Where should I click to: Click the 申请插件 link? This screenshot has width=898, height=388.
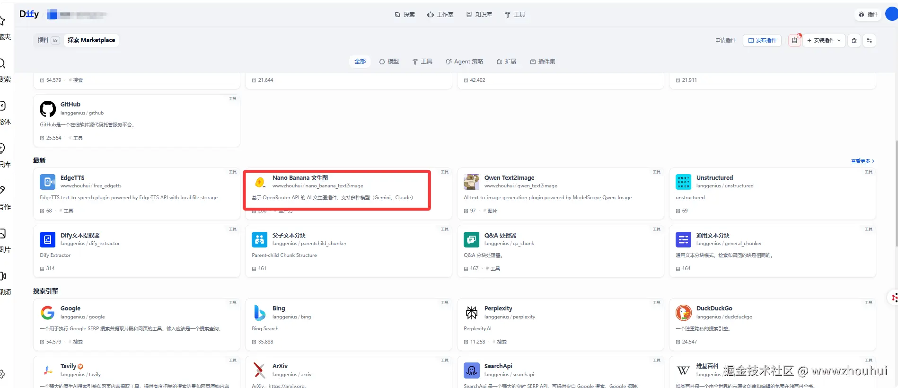click(725, 41)
